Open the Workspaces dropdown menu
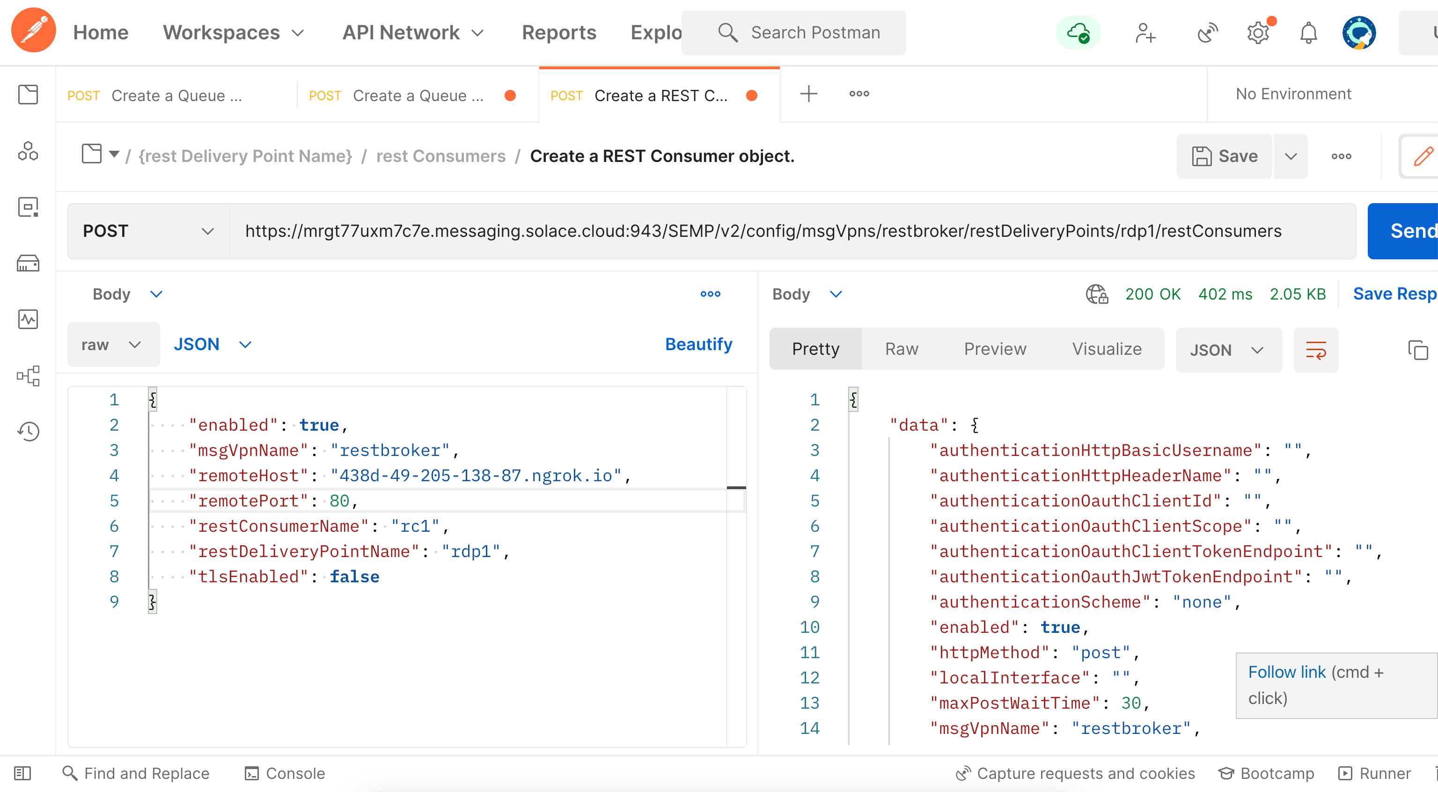Screen dimensions: 1438x792 pos(233,33)
